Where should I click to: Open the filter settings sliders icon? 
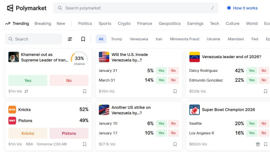click(x=70, y=39)
